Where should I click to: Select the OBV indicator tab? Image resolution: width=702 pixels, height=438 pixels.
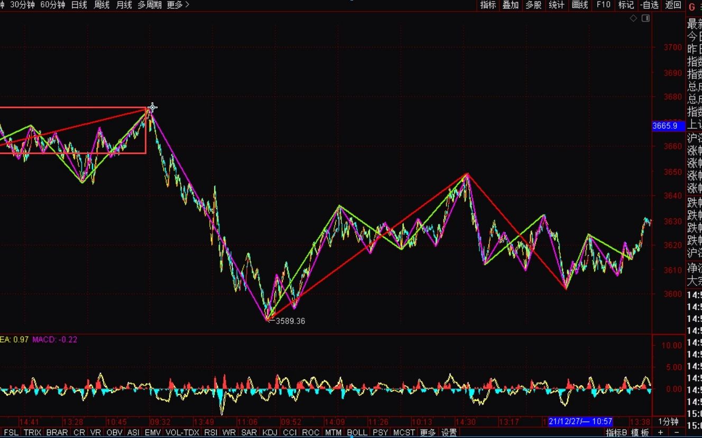pyautogui.click(x=114, y=433)
